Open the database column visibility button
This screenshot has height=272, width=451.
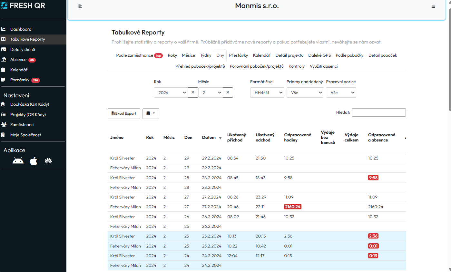click(x=151, y=113)
